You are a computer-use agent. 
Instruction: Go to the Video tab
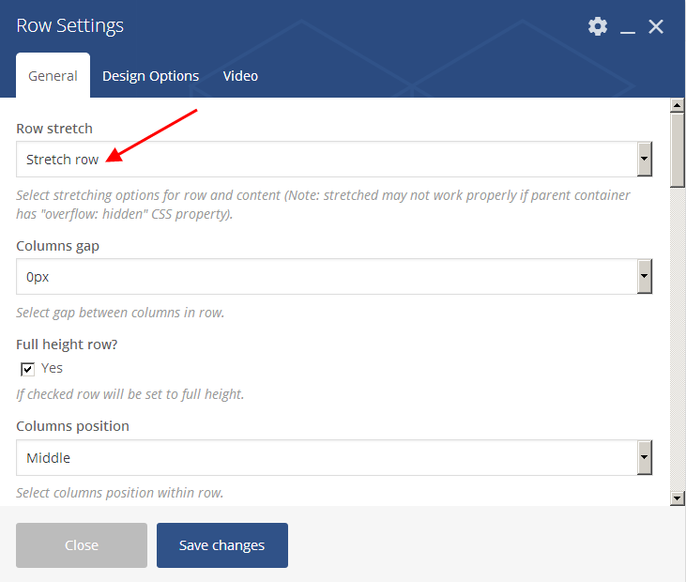(x=240, y=76)
